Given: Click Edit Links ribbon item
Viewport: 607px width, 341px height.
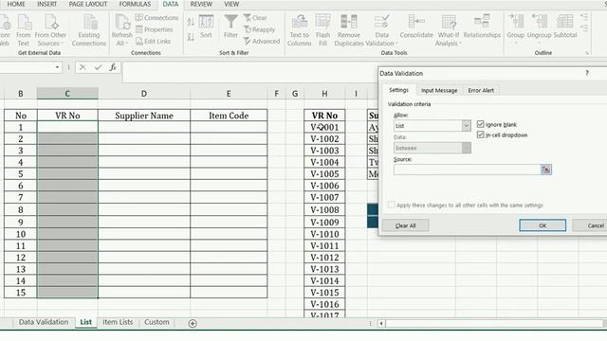Looking at the screenshot, I should (x=153, y=41).
